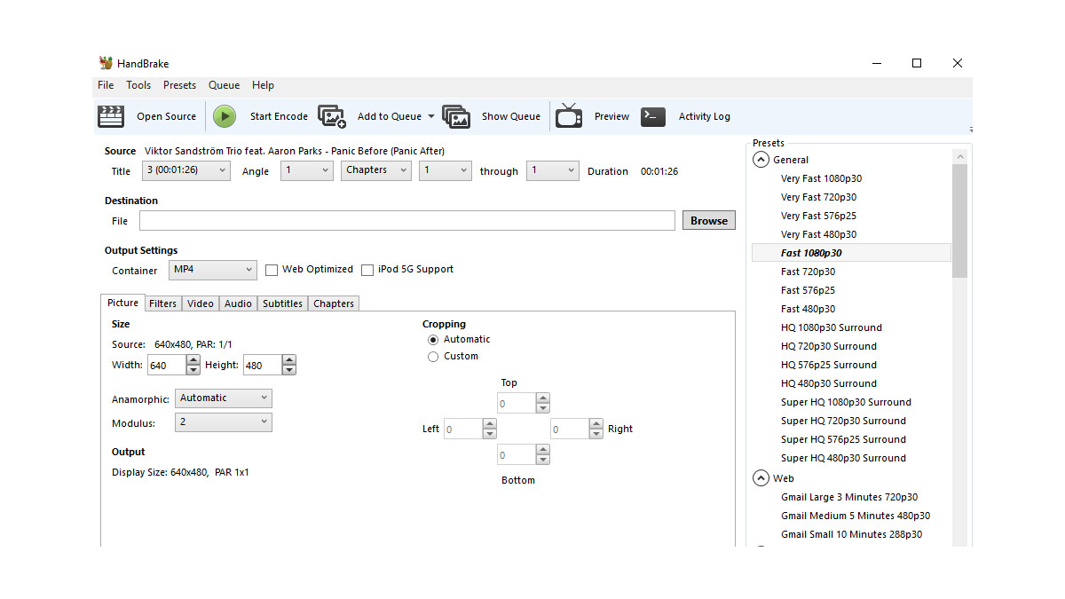Open the File menu

106,85
